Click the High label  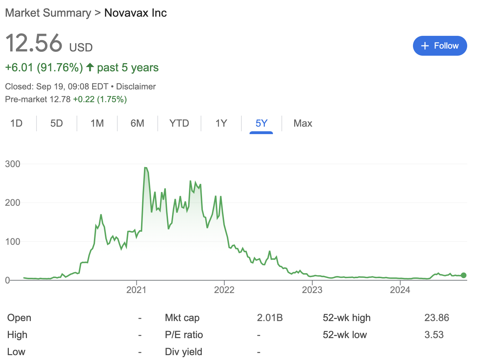[17, 335]
